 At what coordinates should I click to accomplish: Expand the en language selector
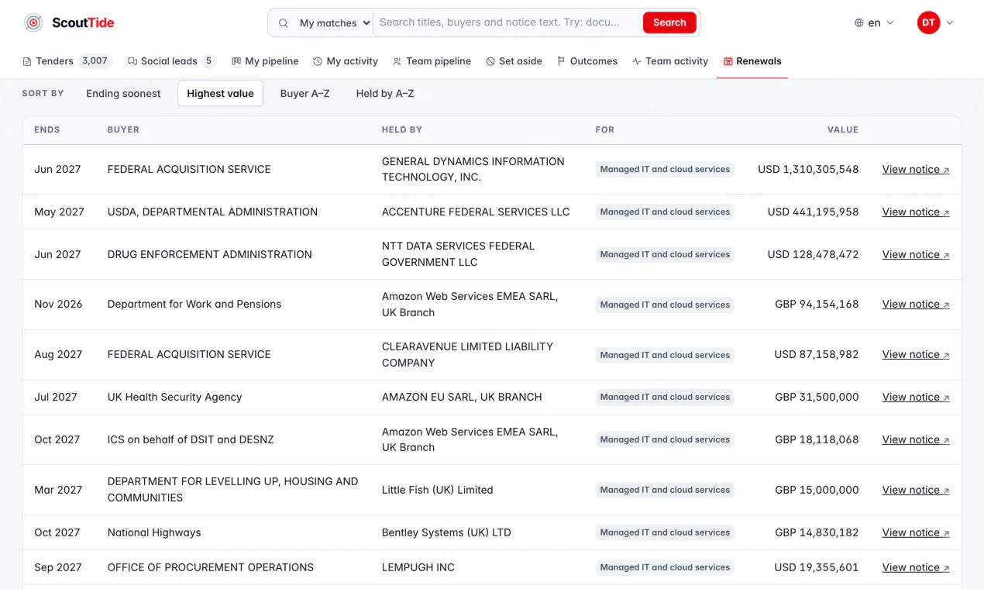pyautogui.click(x=874, y=23)
